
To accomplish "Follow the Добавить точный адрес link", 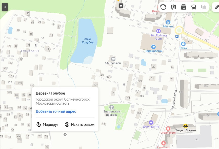I will point(56,111).
